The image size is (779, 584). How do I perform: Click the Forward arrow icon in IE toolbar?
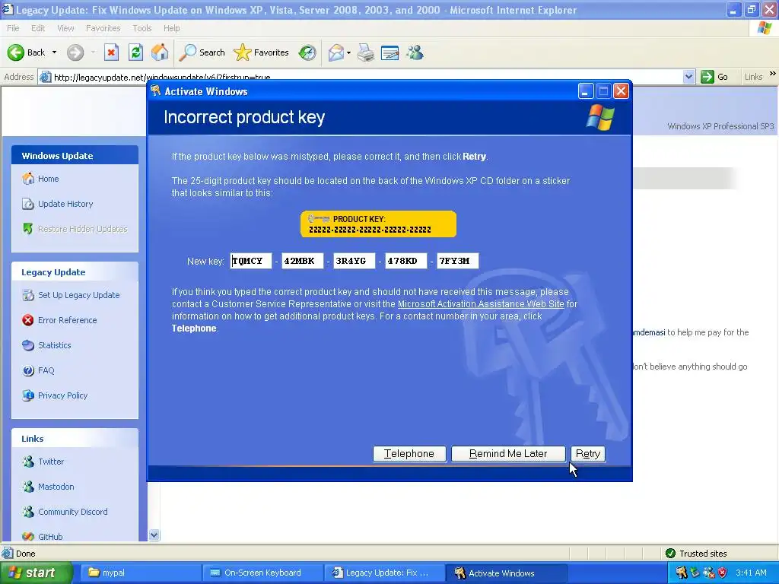point(75,52)
